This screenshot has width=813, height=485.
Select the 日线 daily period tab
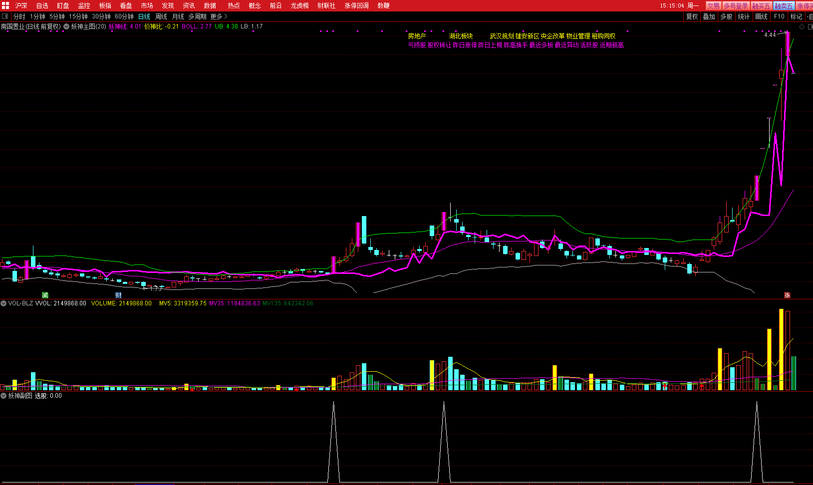click(144, 16)
